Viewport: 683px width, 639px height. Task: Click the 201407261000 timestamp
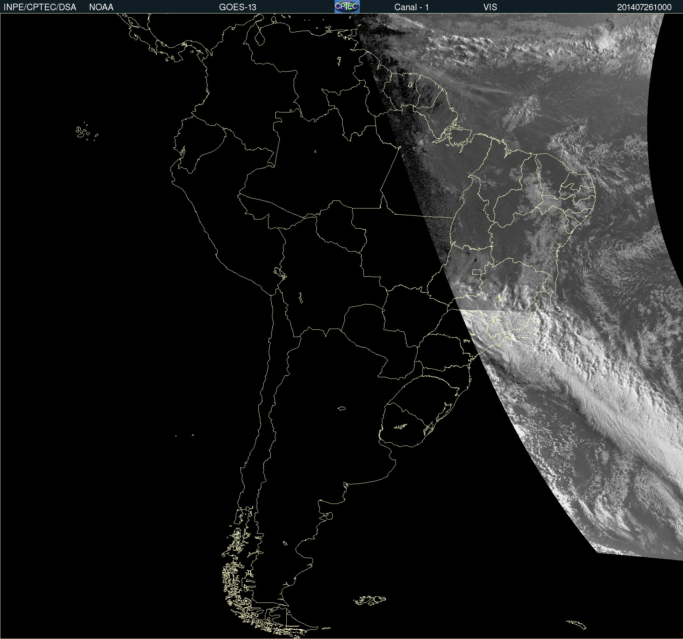(644, 7)
